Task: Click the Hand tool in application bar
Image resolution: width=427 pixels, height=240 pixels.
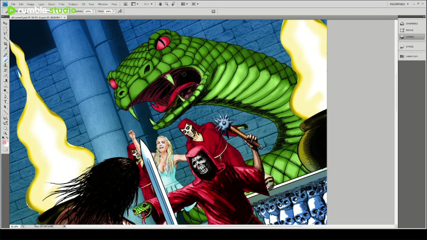Action: point(160,4)
